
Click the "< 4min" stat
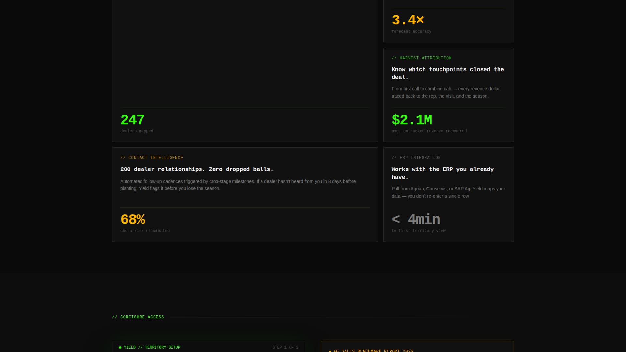pos(416,220)
